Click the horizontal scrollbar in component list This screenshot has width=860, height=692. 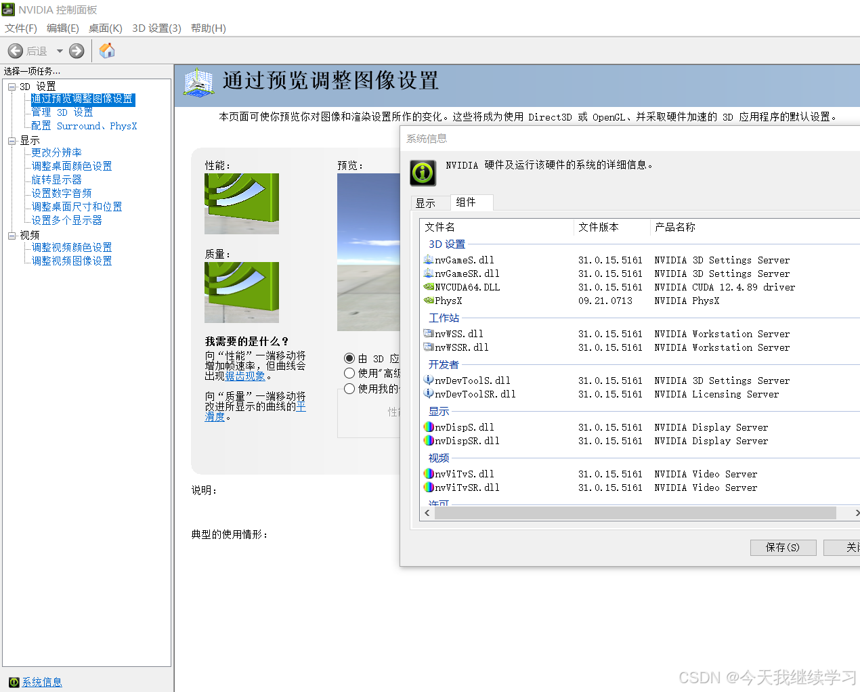tap(635, 513)
